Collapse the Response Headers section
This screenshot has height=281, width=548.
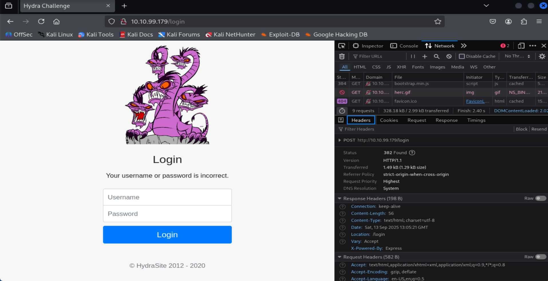tap(340, 199)
